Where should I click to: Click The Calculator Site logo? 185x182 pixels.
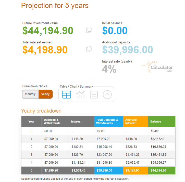click(158, 67)
